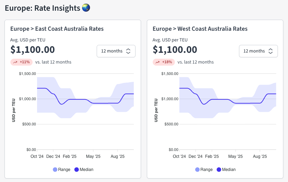288x182 pixels.
Task: Click the globe emoji in the heading
Action: [x=86, y=8]
